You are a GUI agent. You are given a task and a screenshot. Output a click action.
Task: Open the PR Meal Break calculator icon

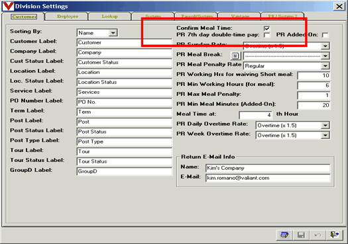tap(235, 56)
